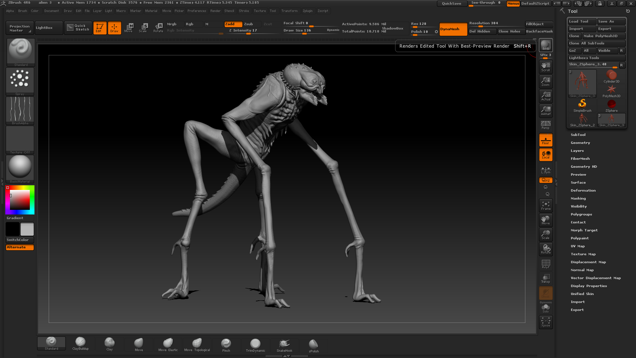
Task: Select the Scroll canvas icon
Action: 546,67
